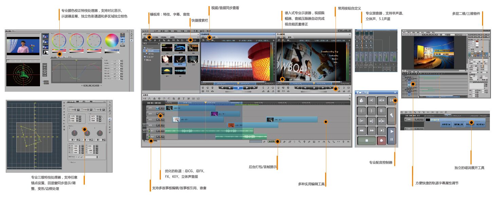
Task: Click the wrench settings button in dubbing controller
Action: click(x=391, y=115)
